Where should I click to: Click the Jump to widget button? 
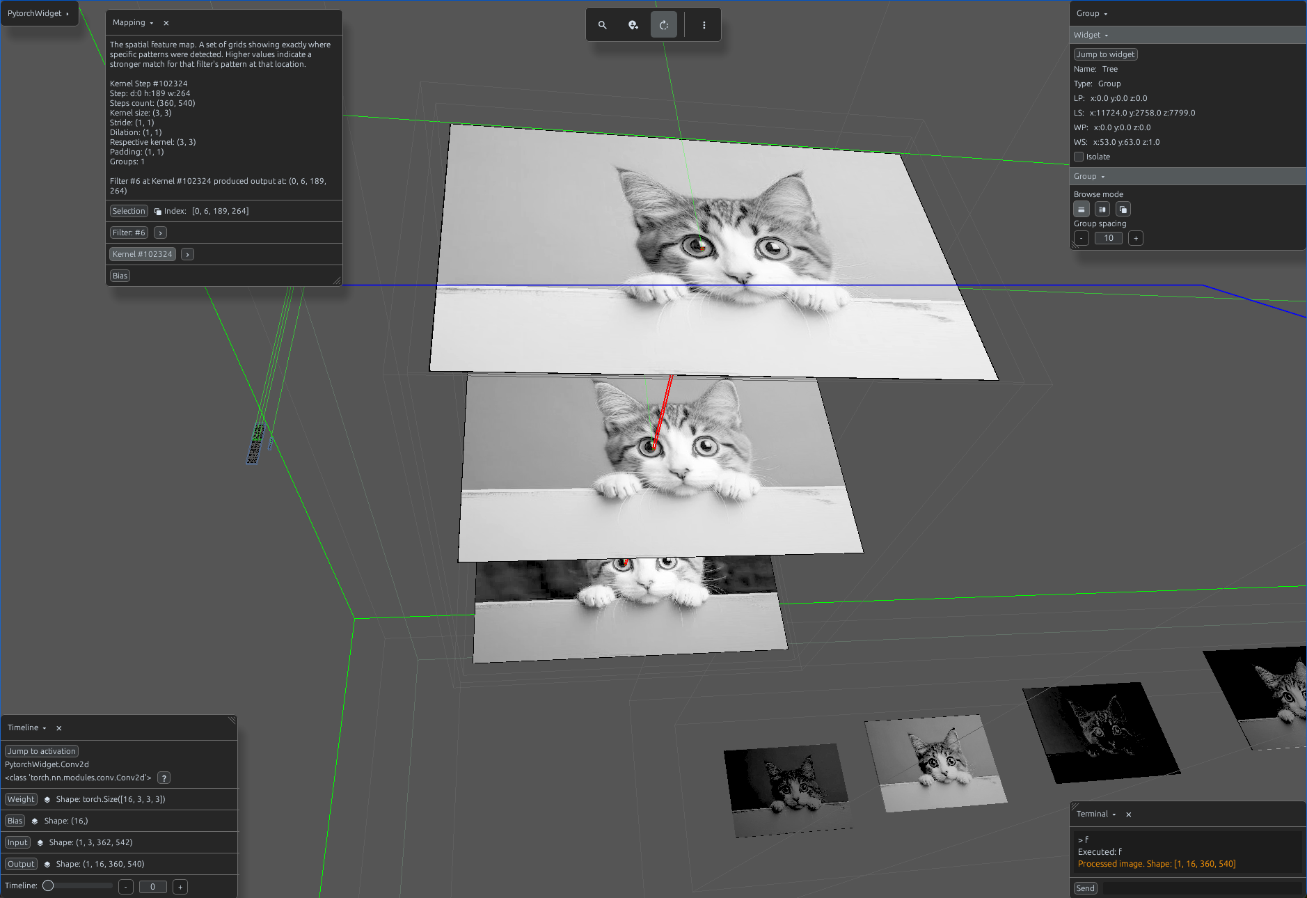1106,54
